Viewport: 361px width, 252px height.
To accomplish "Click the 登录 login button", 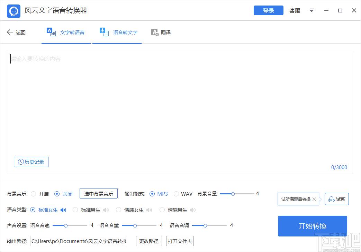I will 269,10.
